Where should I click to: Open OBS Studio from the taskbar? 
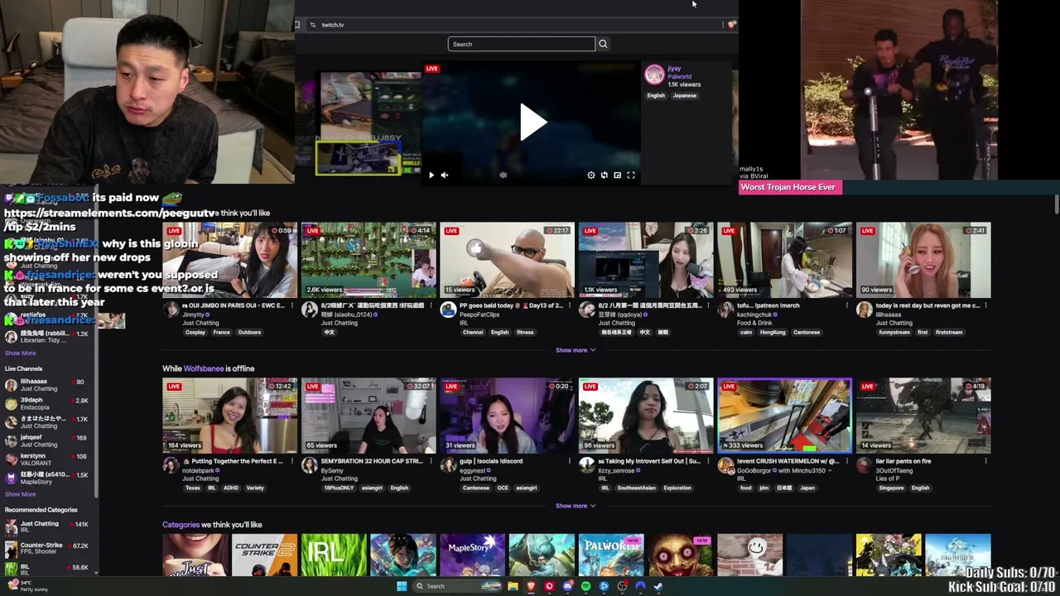pyautogui.click(x=622, y=586)
